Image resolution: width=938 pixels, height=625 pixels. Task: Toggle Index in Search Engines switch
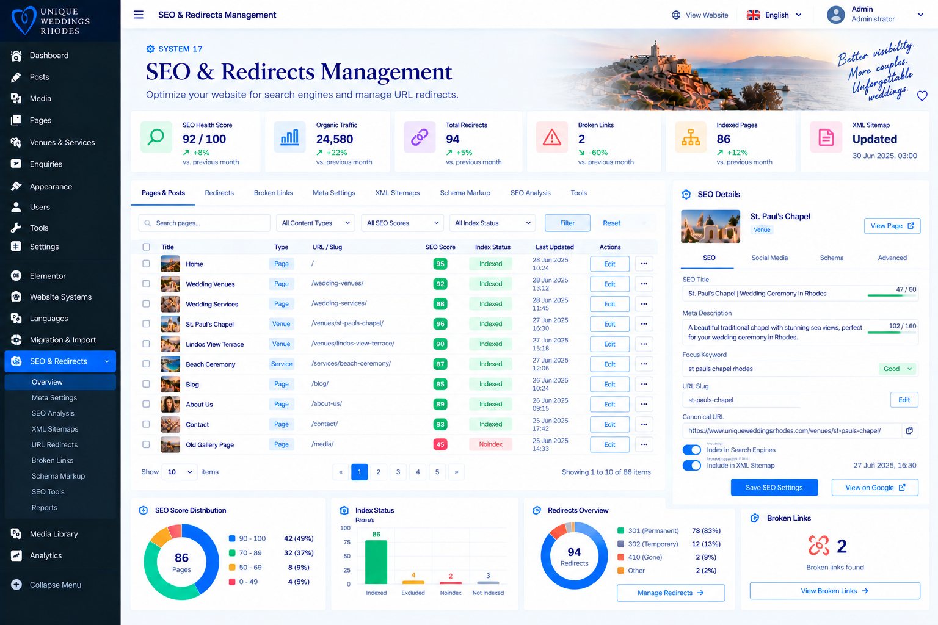pos(692,450)
